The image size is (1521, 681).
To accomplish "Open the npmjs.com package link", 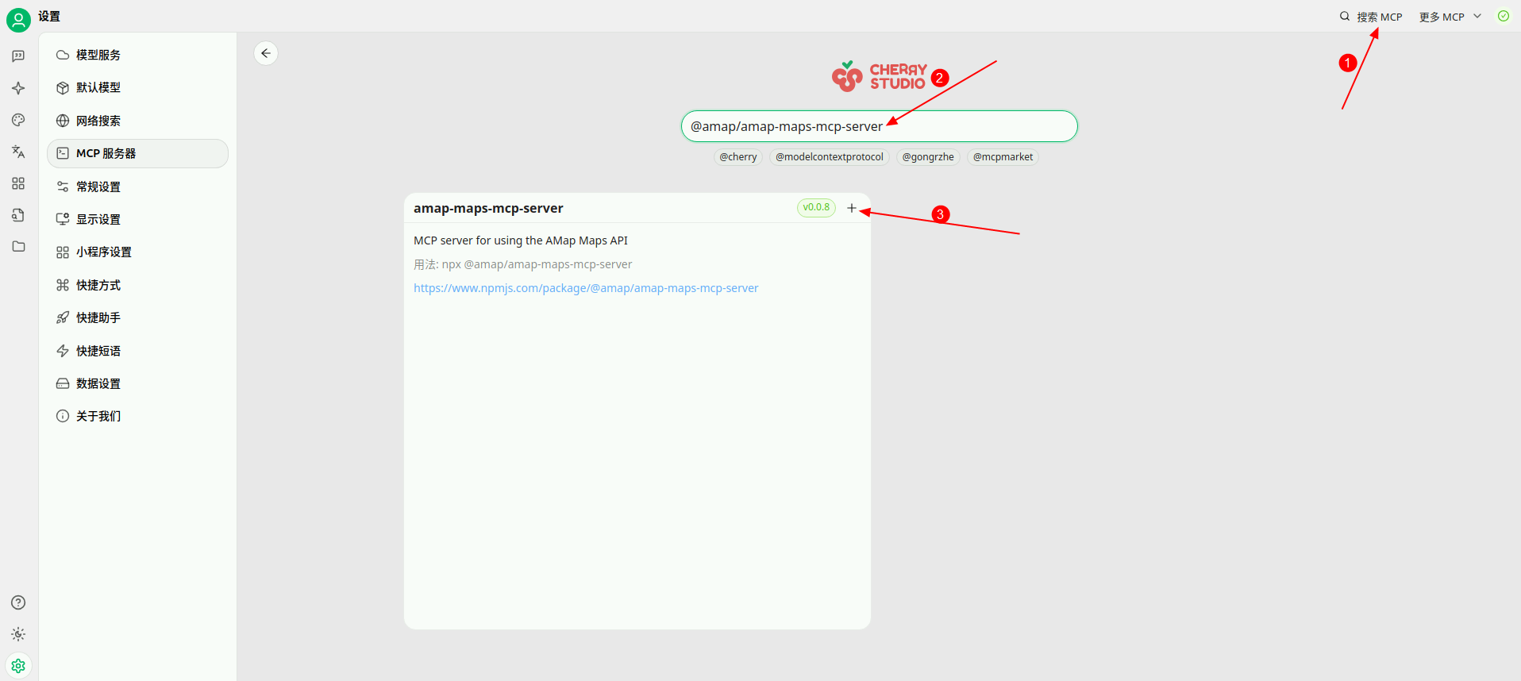I will pyautogui.click(x=586, y=288).
